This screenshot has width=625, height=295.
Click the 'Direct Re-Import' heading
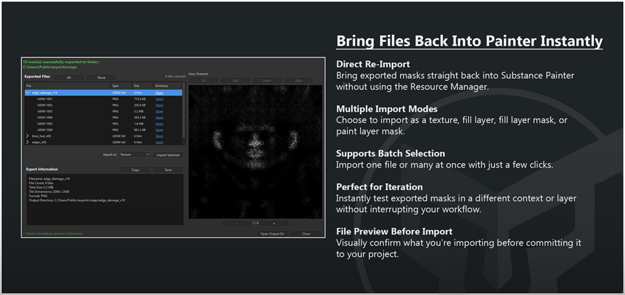[x=373, y=64]
